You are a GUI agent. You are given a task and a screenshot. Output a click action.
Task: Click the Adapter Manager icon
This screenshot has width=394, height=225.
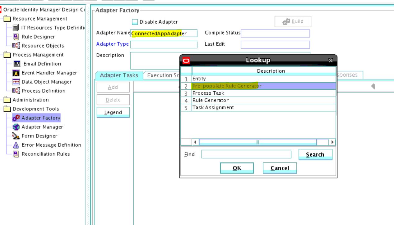pos(16,127)
